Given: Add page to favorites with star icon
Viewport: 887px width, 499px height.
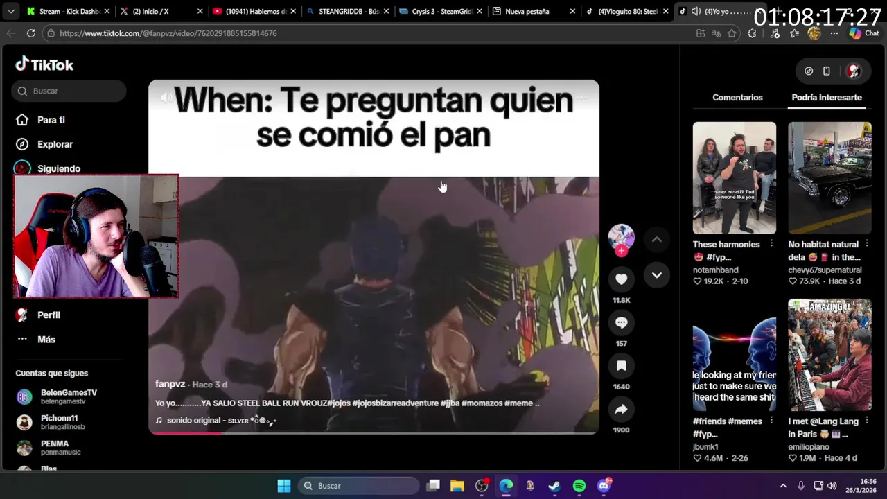Looking at the screenshot, I should click(x=732, y=33).
